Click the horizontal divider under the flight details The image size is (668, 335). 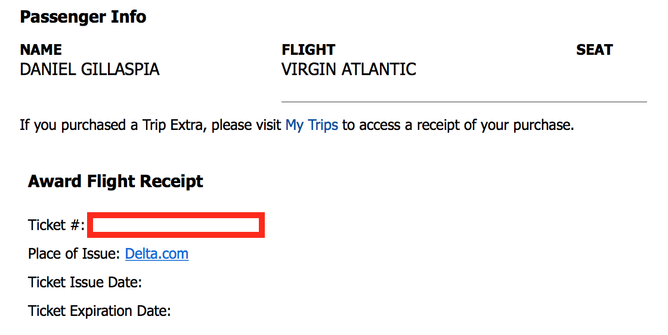465,102
